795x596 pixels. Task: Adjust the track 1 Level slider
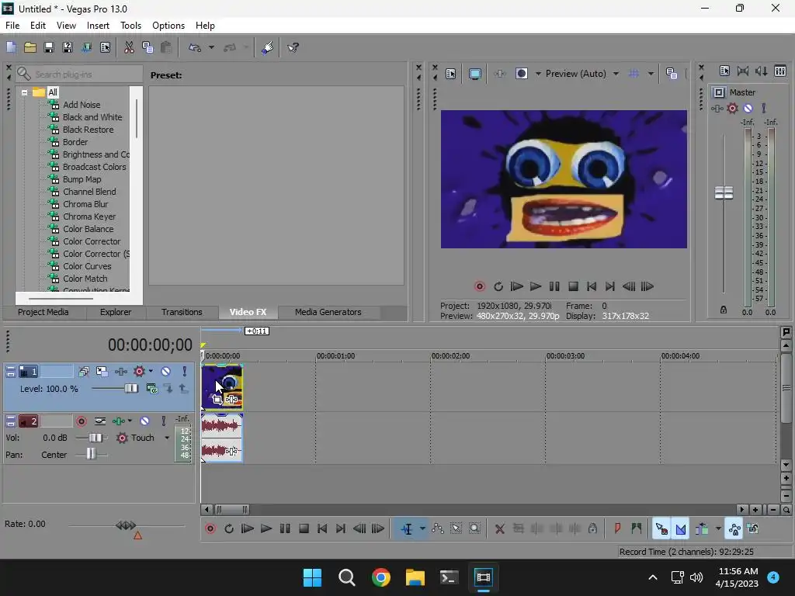coord(130,389)
